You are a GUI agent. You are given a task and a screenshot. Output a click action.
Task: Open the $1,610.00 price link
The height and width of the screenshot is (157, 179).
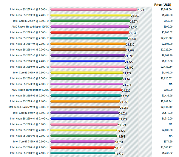[x=167, y=61]
